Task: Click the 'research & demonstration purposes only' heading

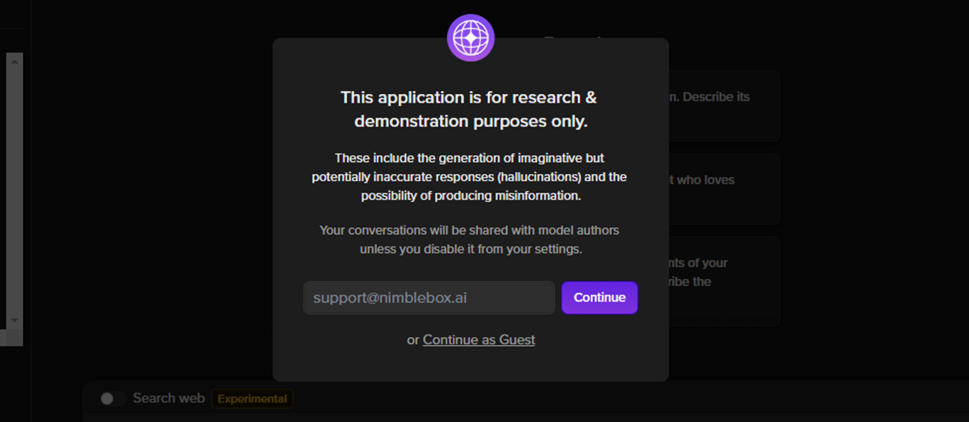Action: point(470,109)
